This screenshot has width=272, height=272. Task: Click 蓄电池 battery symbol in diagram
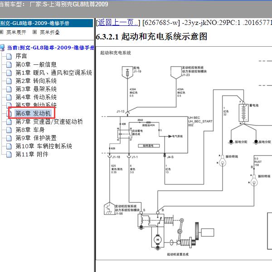tap(243, 113)
